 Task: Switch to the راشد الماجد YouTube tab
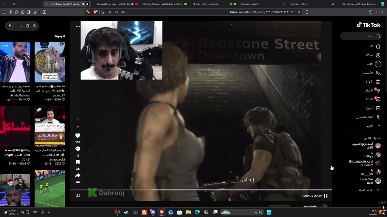point(116,4)
